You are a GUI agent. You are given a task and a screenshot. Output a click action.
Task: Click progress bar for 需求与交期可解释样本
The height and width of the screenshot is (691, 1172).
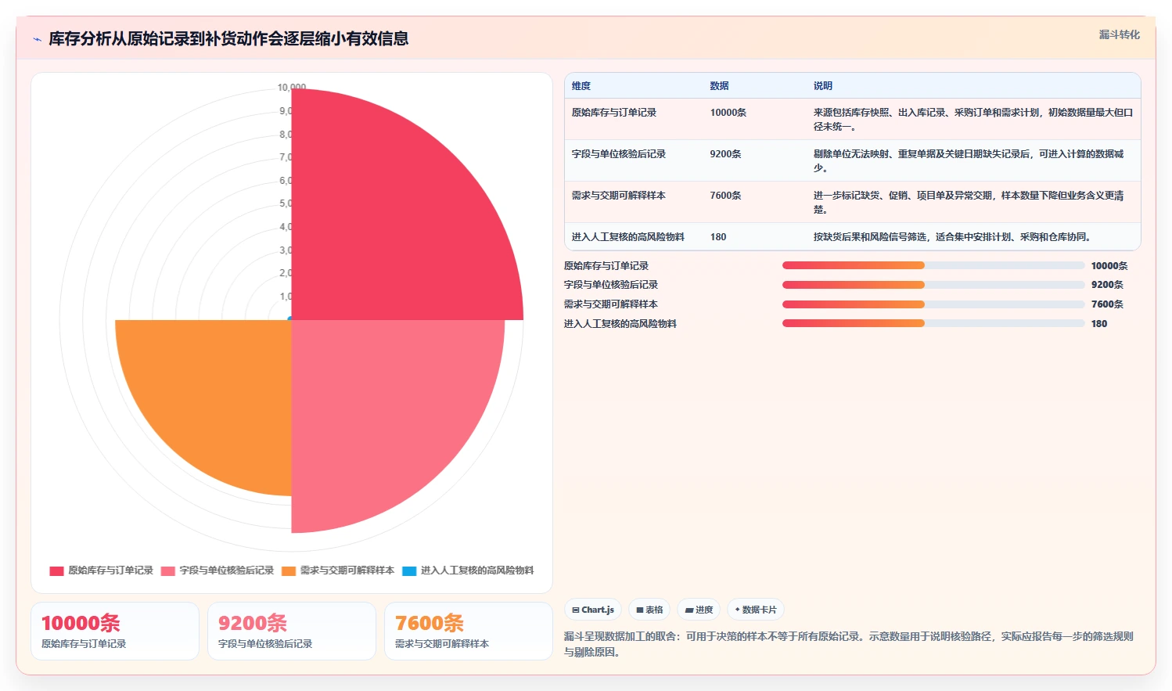pos(933,304)
